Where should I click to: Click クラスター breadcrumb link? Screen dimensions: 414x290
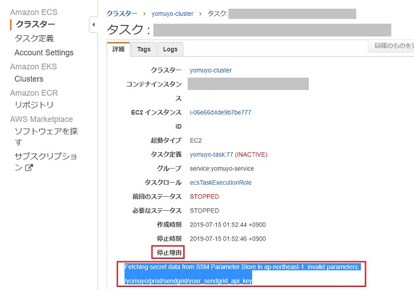(122, 14)
